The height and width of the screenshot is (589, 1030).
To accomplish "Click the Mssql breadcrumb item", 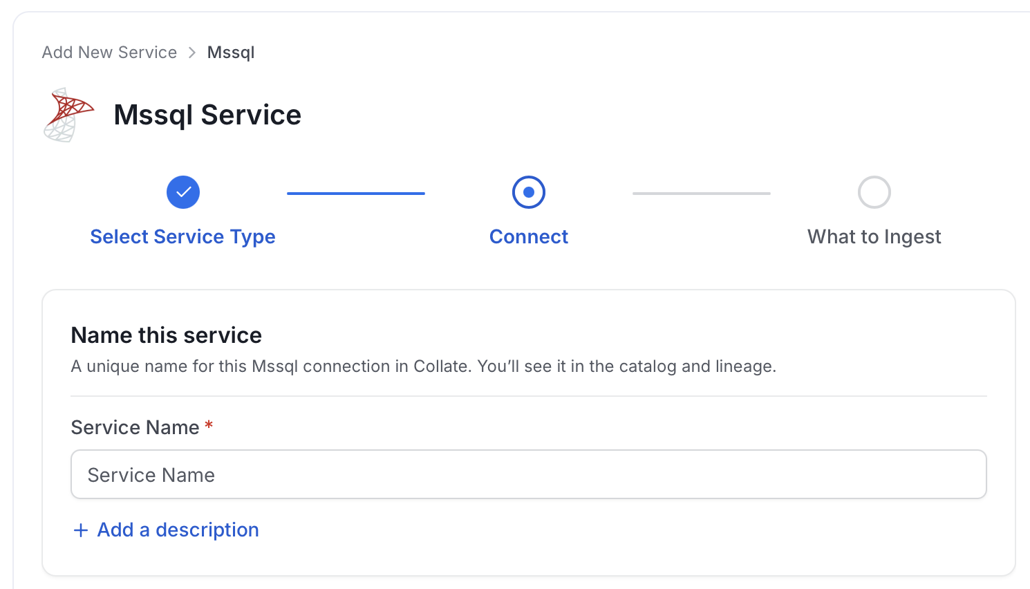I will point(231,53).
